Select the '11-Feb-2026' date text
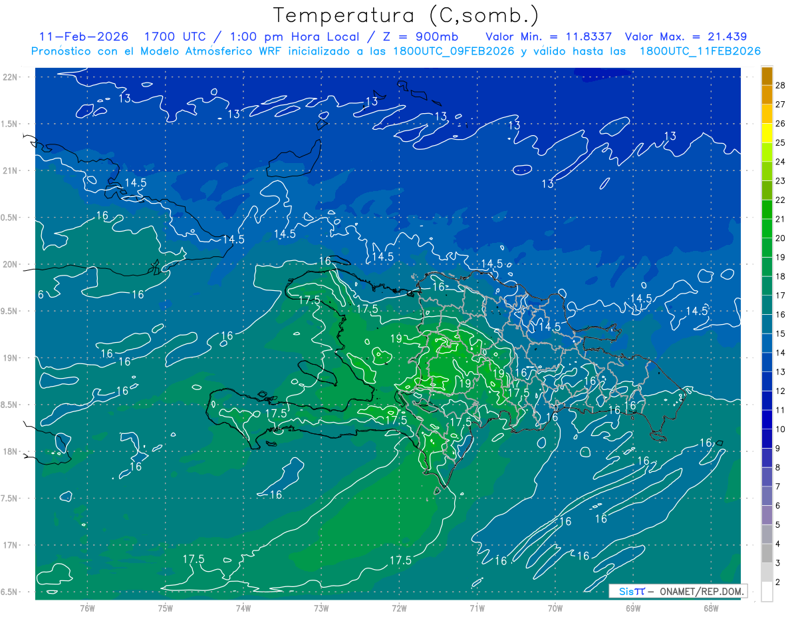Image resolution: width=798 pixels, height=617 pixels. 84,37
